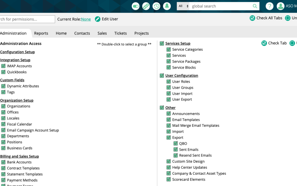
Task: Uncheck the IMAP Accounts checkbox
Action: pos(3,66)
